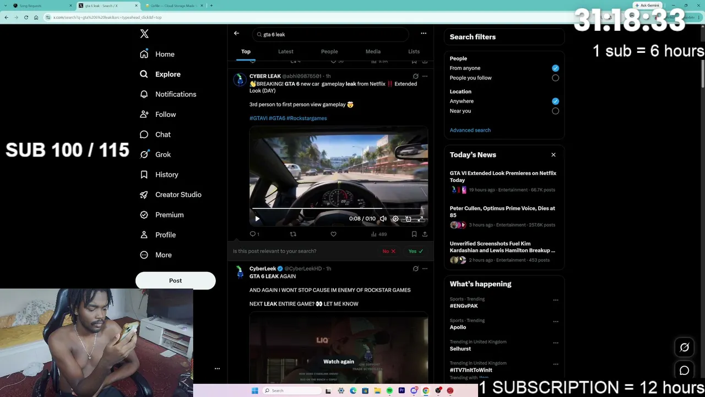Open the X logo home link
Image resolution: width=705 pixels, height=397 pixels.
tap(144, 34)
